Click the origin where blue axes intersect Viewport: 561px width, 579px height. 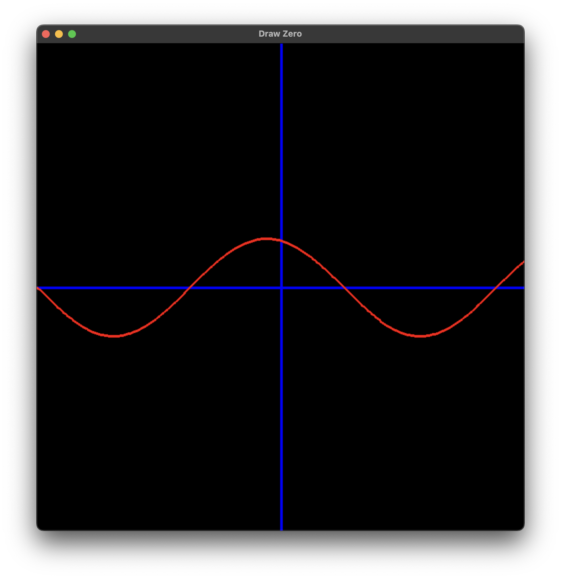pyautogui.click(x=281, y=288)
